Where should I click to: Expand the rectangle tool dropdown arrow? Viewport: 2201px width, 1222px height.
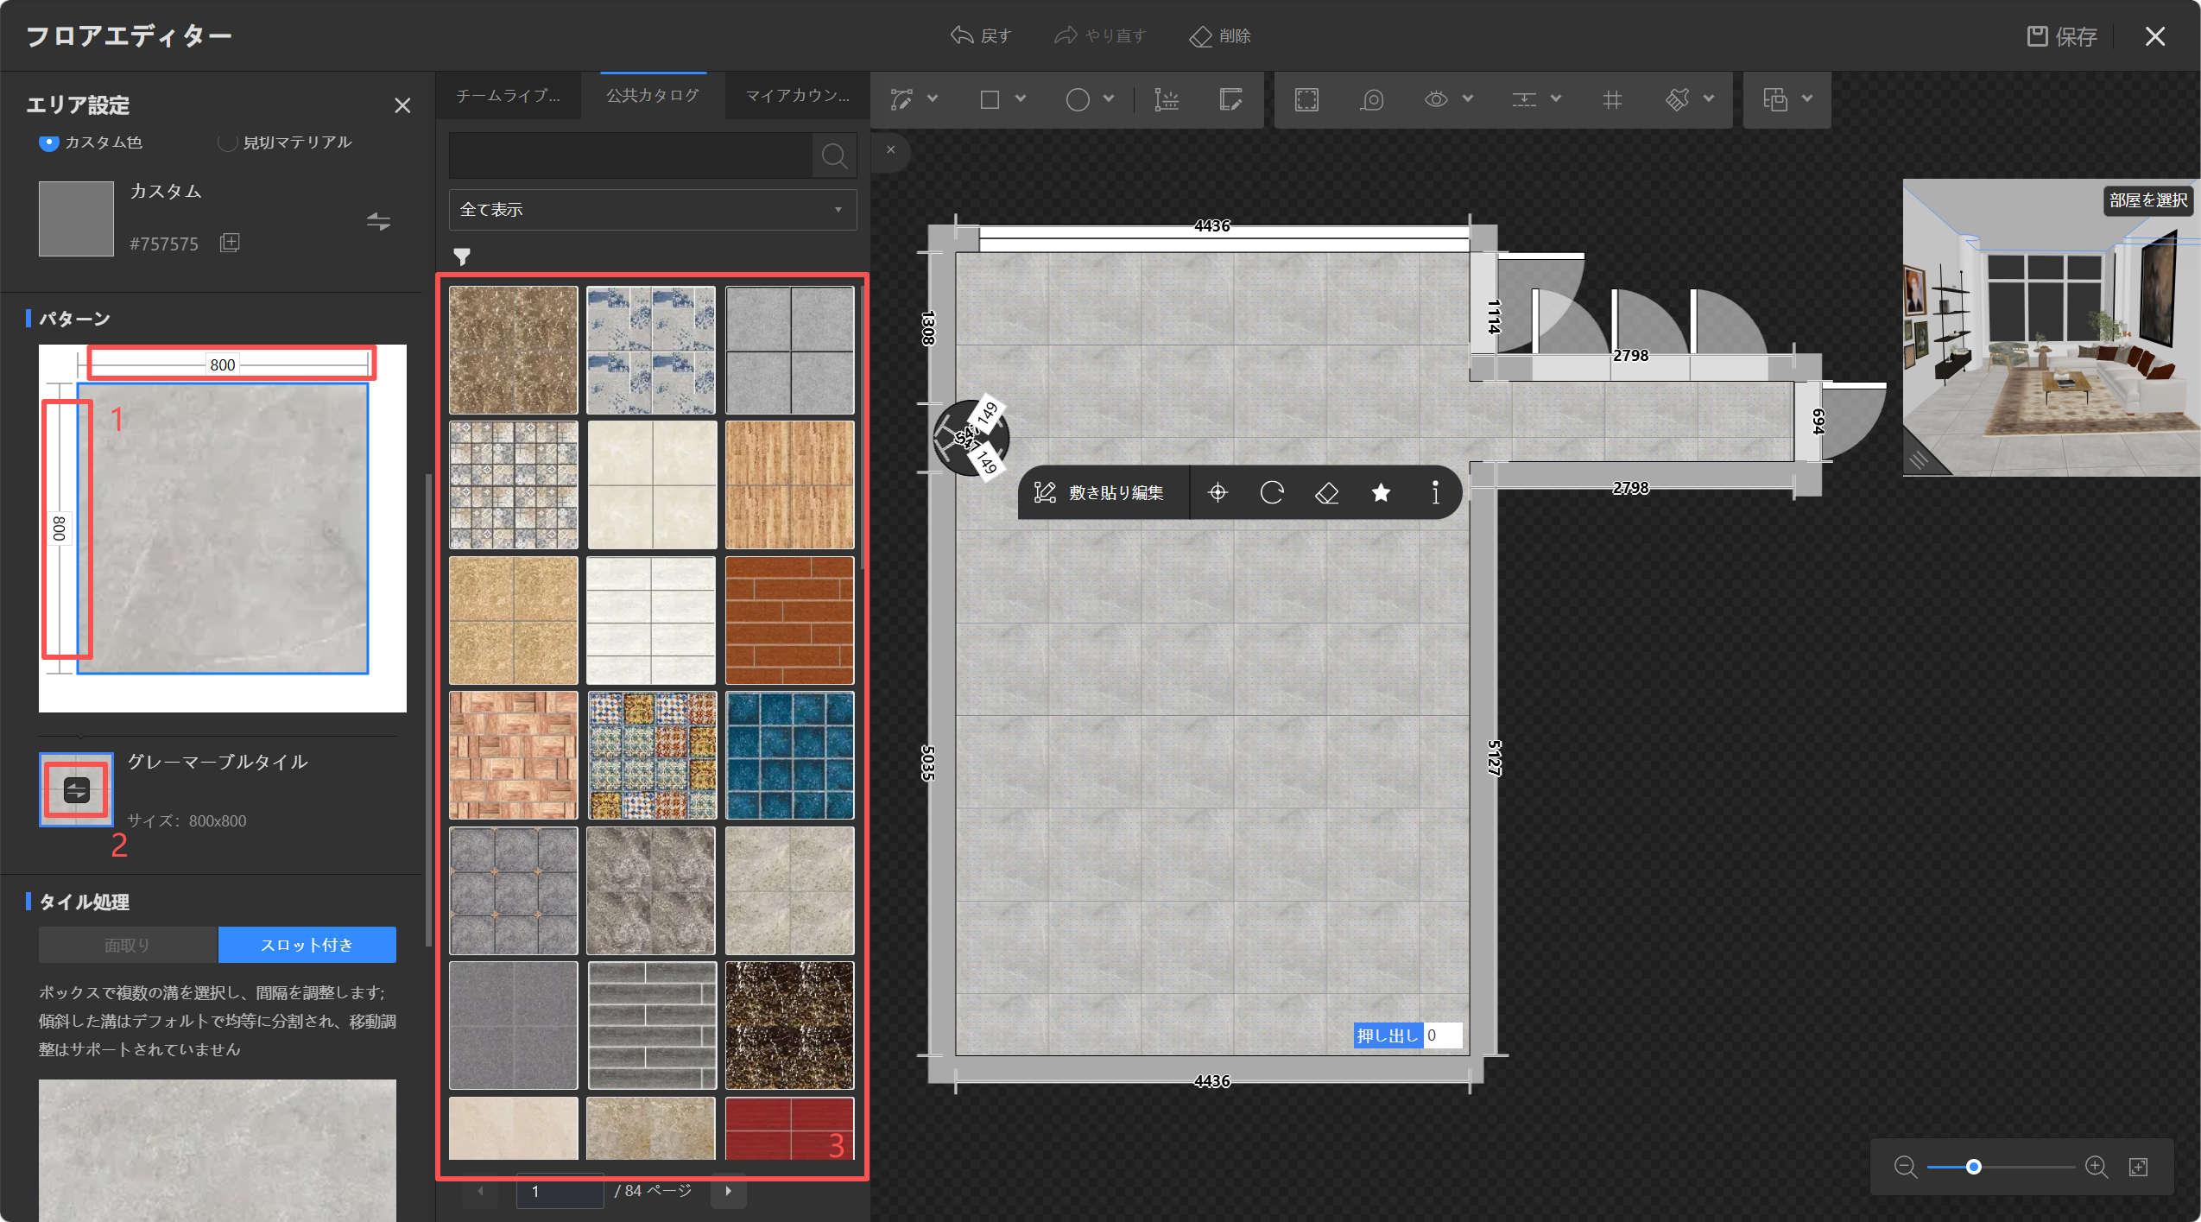pos(1021,98)
